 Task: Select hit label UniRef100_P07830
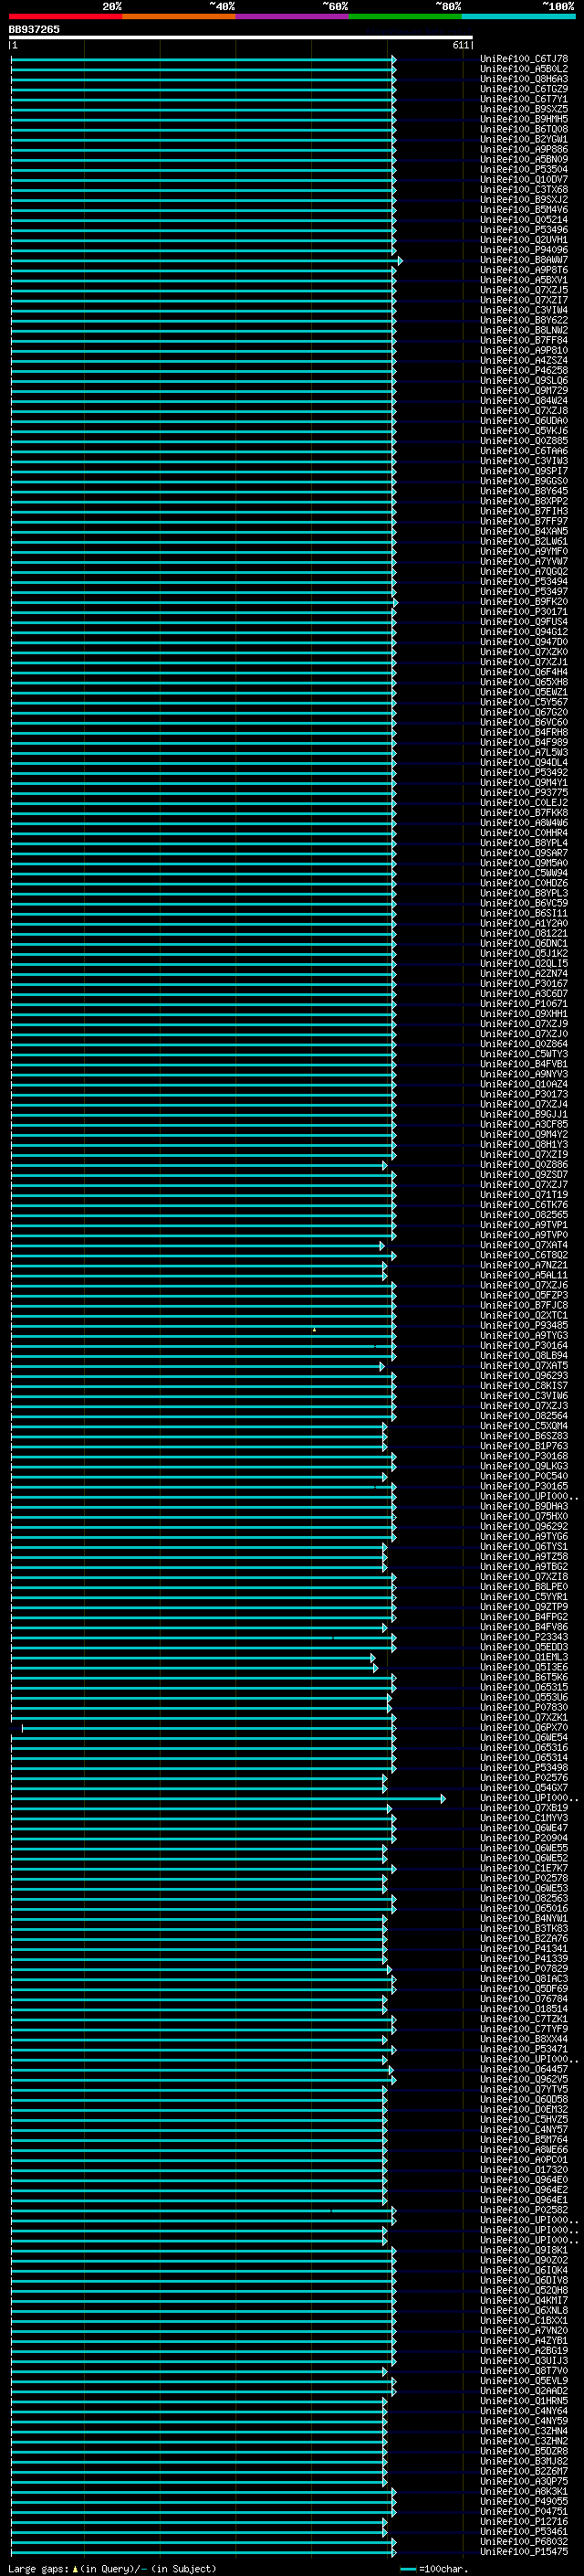pyautogui.click(x=524, y=1707)
